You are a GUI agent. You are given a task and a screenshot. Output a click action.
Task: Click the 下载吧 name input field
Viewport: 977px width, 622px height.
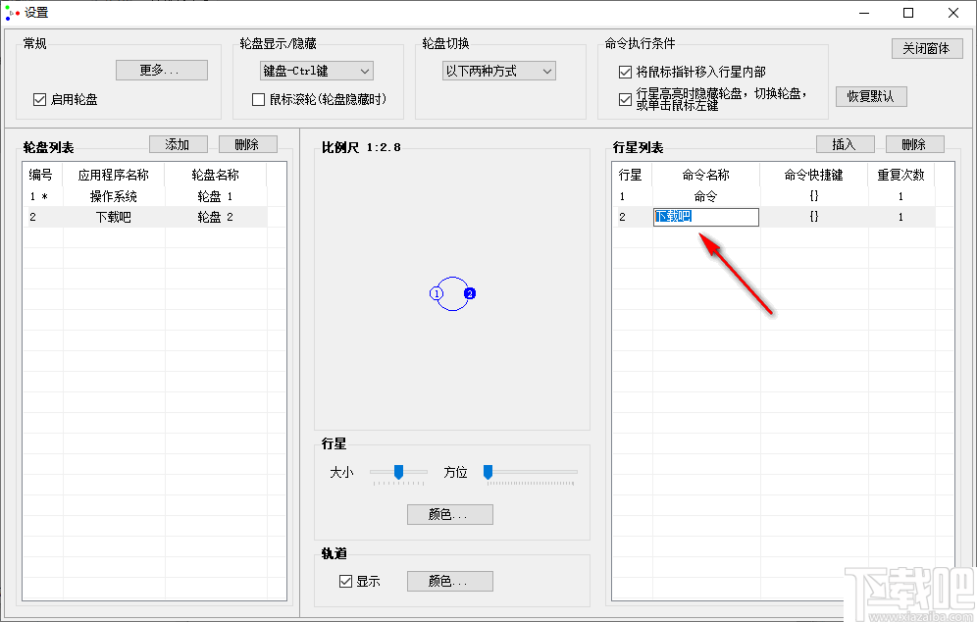click(705, 217)
